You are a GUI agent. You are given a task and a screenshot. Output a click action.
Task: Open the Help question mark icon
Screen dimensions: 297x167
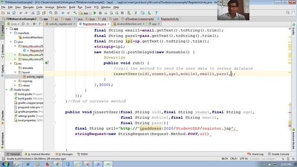(x=156, y=13)
